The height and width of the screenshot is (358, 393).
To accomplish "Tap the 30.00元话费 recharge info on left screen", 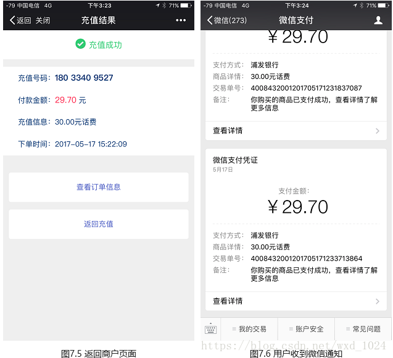I will (75, 122).
